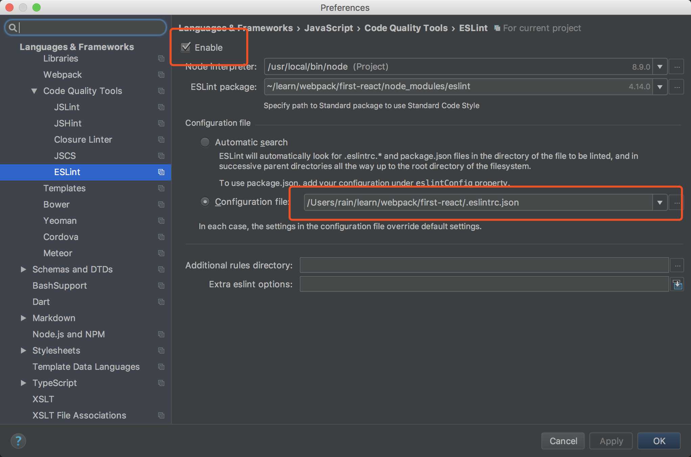Screen dimensions: 691x457
Task: Open the Node interpreter dropdown arrow
Action: click(x=660, y=67)
